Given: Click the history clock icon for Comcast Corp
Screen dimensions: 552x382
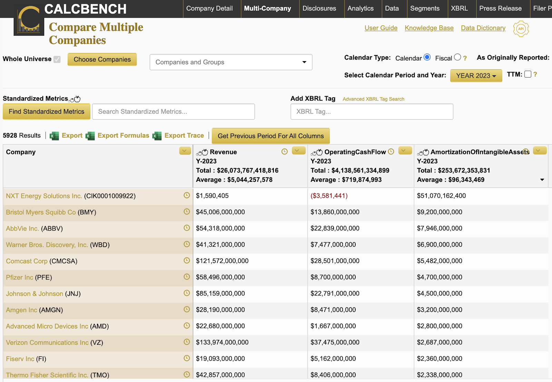Looking at the screenshot, I should pos(187,260).
